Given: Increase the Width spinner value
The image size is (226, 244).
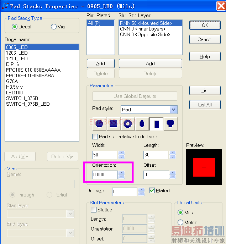Looking at the screenshot, I should 121,153.
